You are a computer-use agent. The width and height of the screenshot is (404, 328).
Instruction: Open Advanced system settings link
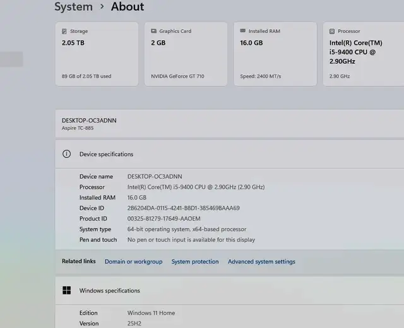coord(261,262)
